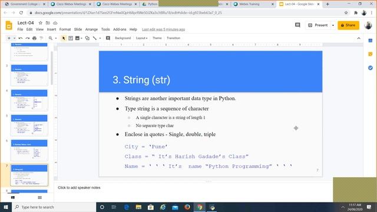Screen dimensions: 377x212
Task: Insert a text box
Action: [71, 38]
